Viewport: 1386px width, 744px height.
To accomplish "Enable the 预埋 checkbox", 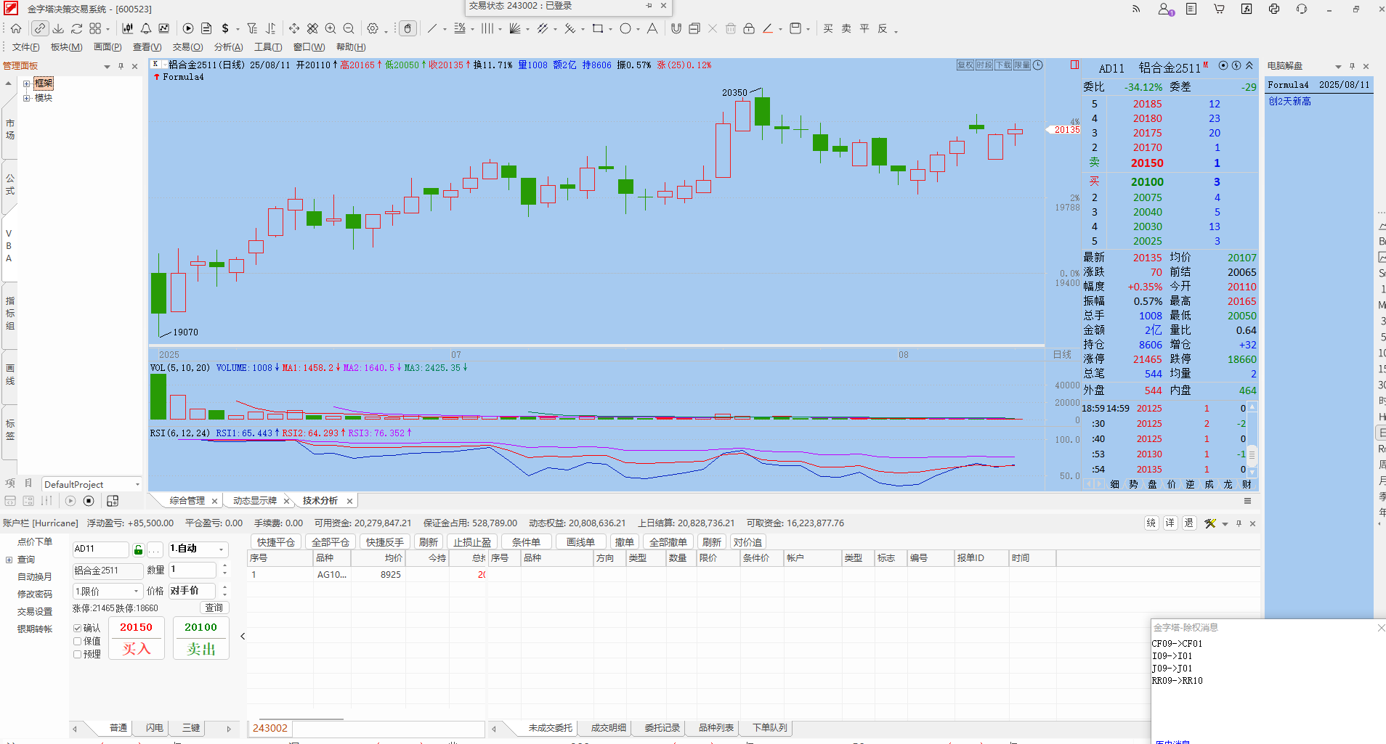I will (x=77, y=654).
